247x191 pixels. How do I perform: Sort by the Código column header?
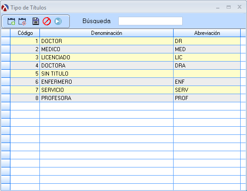pyautogui.click(x=25, y=33)
